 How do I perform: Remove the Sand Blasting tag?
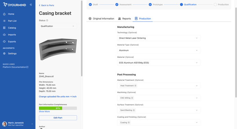pyautogui.click(x=134, y=110)
